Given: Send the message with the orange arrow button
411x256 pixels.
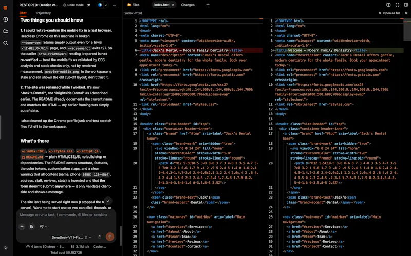Looking at the screenshot, I should pos(110,237).
